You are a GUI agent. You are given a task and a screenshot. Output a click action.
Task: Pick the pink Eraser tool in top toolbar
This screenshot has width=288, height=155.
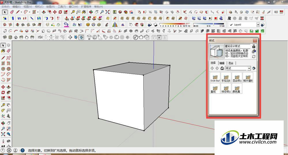(12, 12)
